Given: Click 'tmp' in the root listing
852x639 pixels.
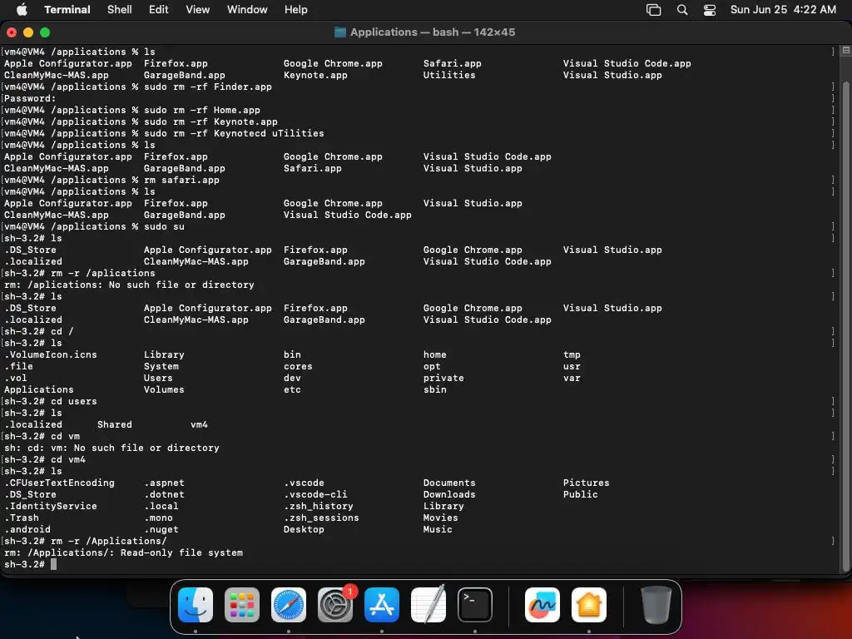Looking at the screenshot, I should click(572, 354).
